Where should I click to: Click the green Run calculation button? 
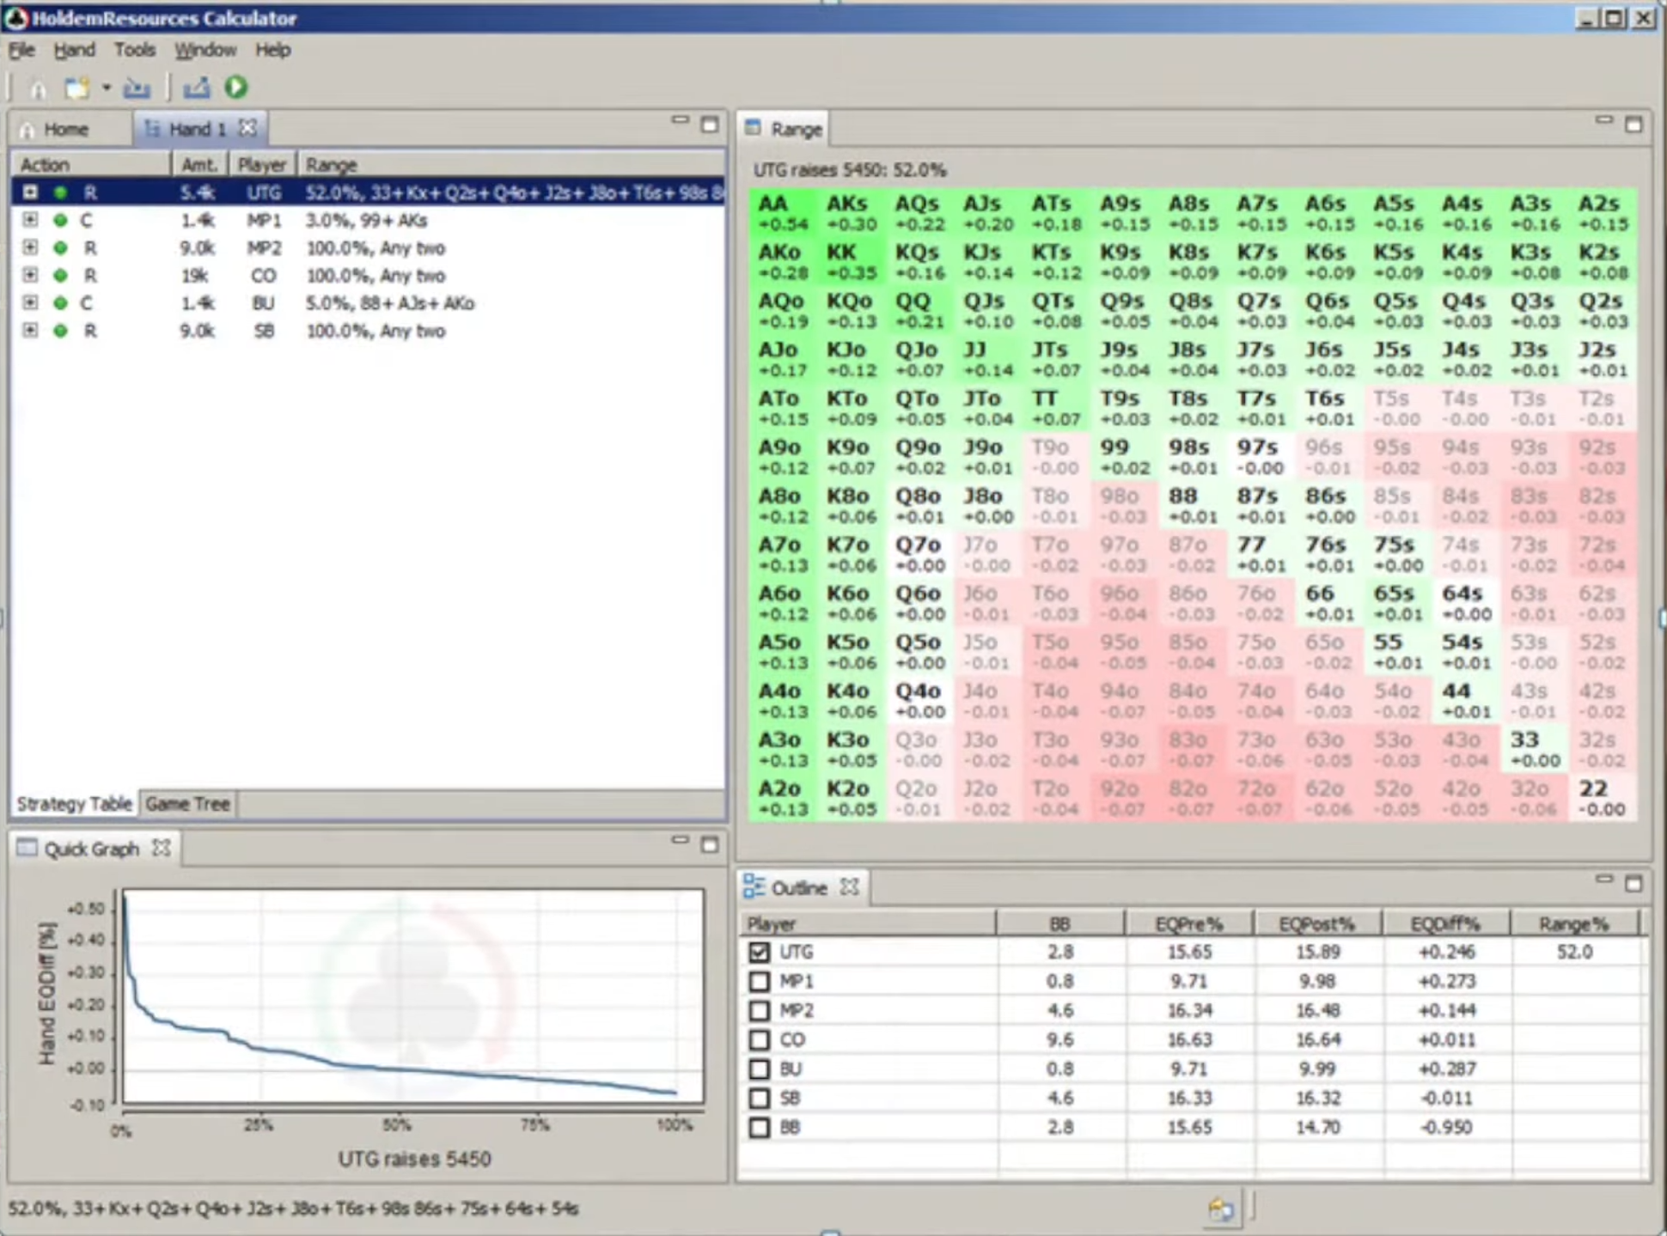click(x=236, y=87)
